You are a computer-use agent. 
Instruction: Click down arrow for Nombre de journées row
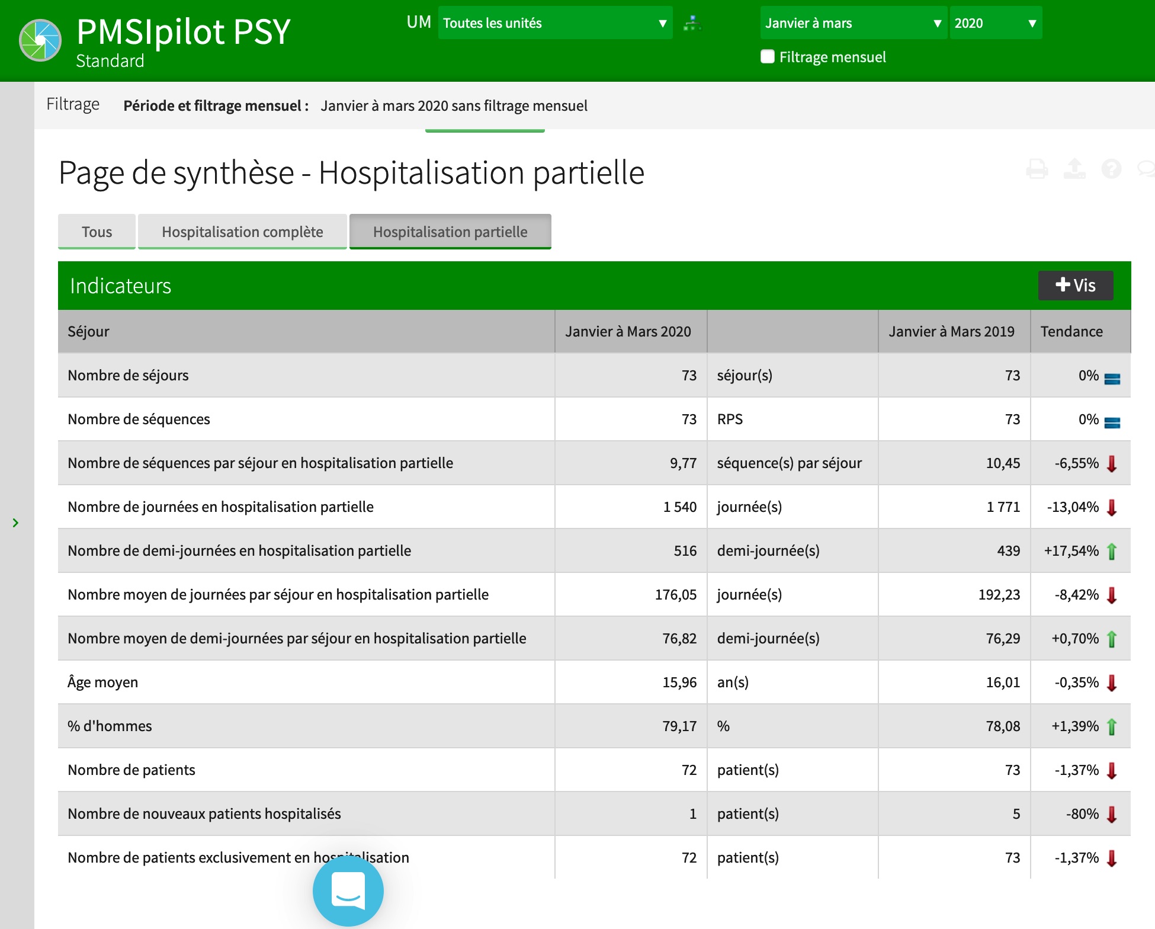tap(1112, 507)
